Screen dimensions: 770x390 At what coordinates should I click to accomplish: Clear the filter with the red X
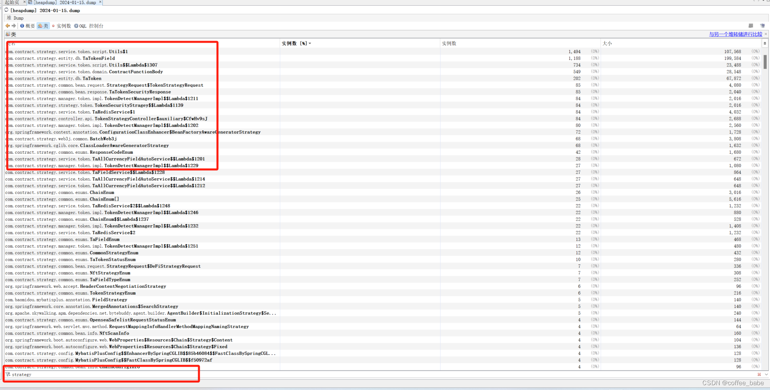759,374
